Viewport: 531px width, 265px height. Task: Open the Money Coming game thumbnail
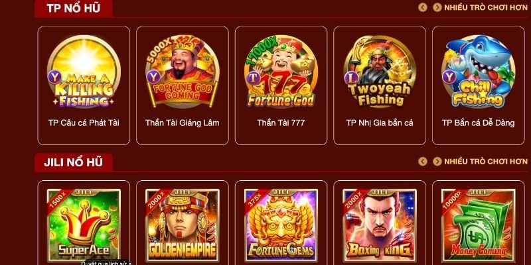[x=478, y=225]
